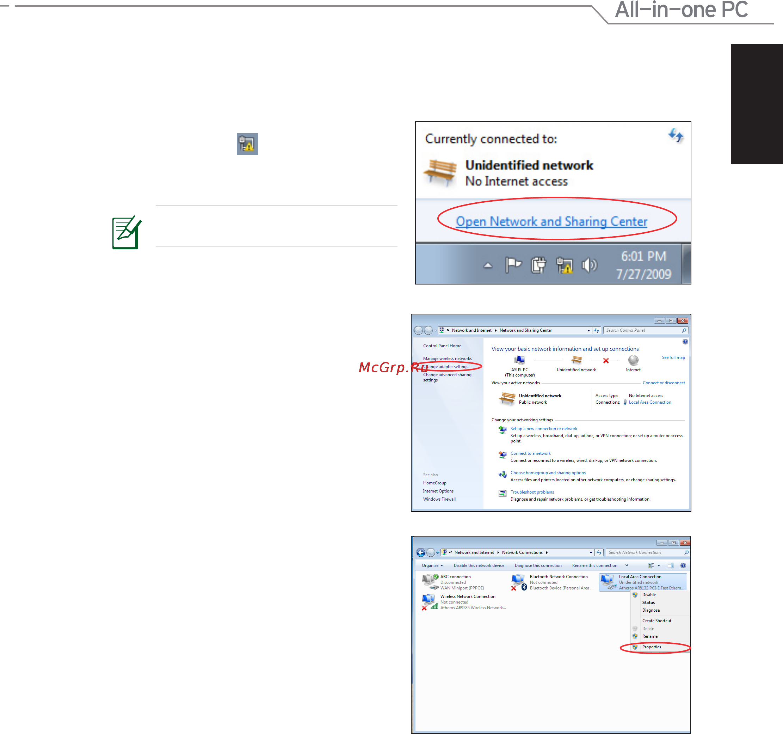Click the speaker volume tray icon
This screenshot has height=734, width=783.
click(x=589, y=265)
